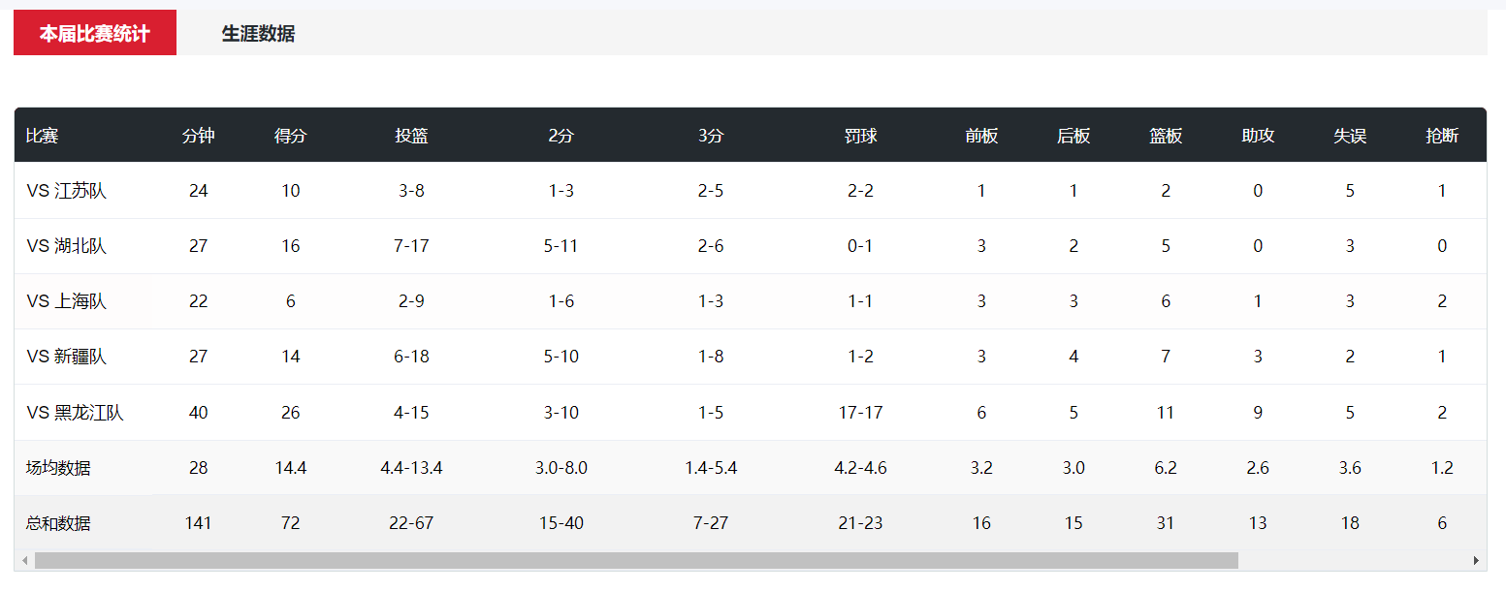Open the VS 黑龙江队 match
The height and width of the screenshot is (592, 1506).
pos(76,413)
